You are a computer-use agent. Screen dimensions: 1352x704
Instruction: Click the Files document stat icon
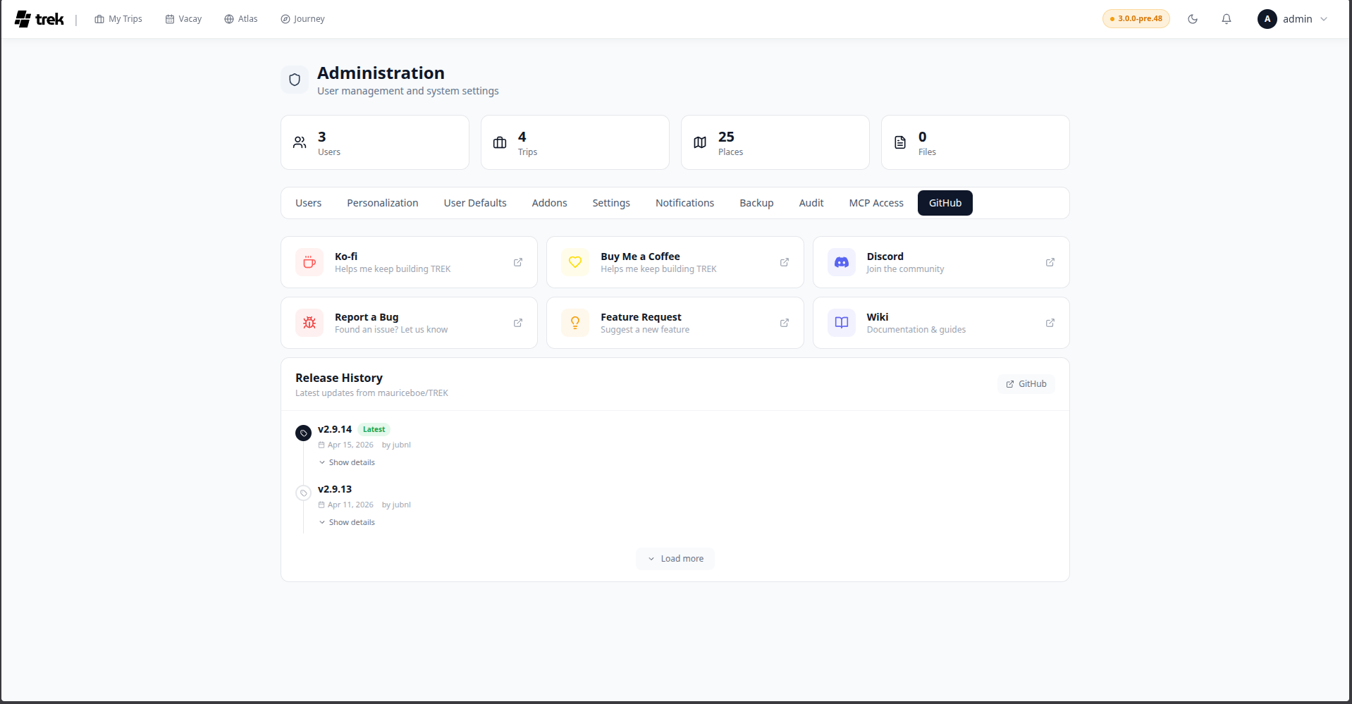coord(900,142)
